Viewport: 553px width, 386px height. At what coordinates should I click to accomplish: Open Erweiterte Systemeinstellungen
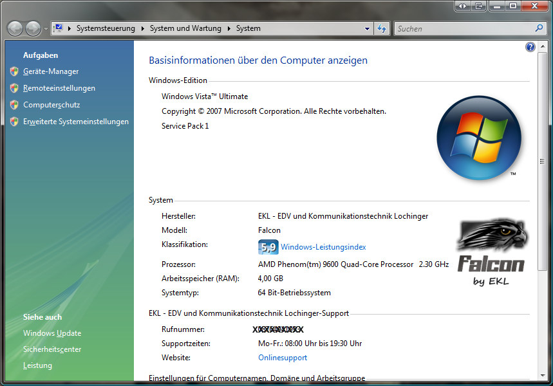(76, 122)
